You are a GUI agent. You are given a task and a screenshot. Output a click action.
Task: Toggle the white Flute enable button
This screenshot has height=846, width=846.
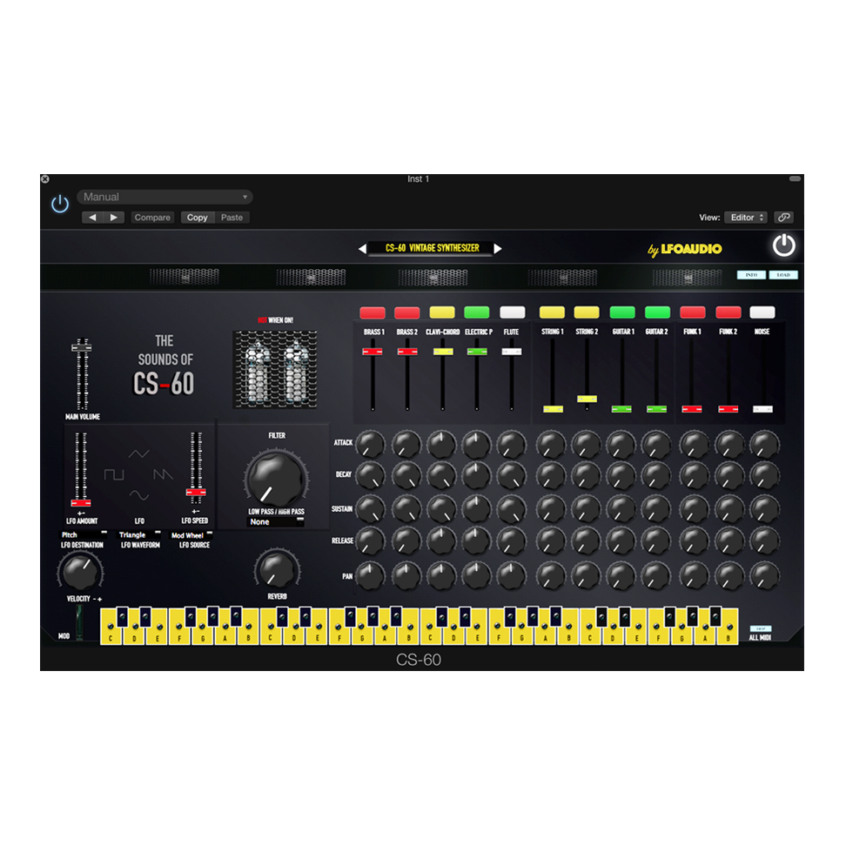coord(512,312)
